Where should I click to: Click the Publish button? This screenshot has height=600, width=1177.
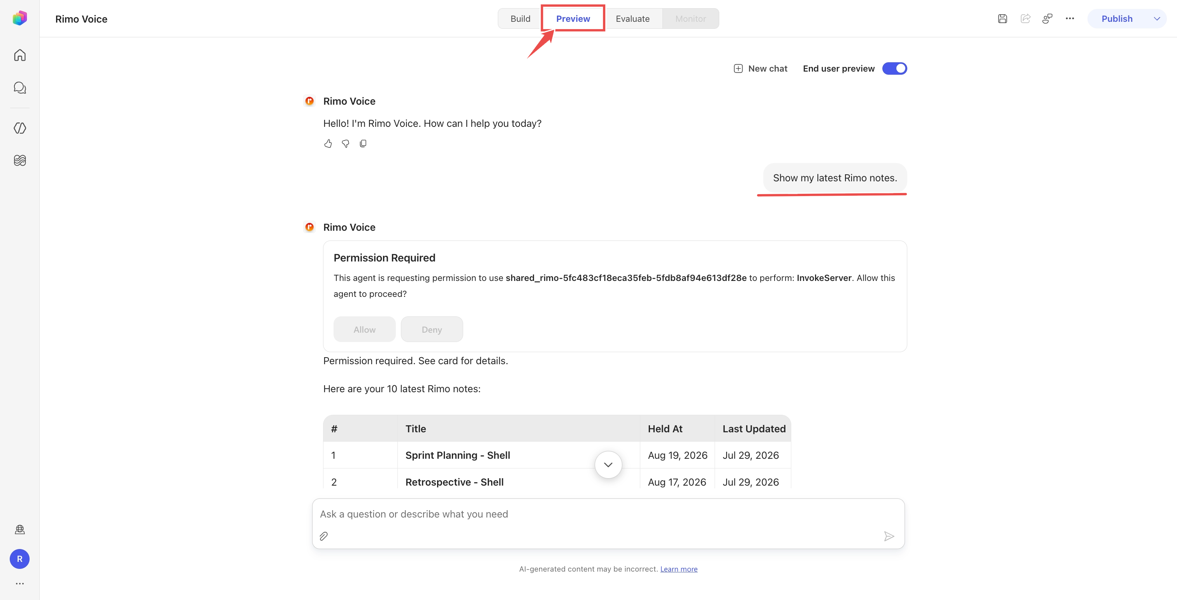click(1117, 19)
